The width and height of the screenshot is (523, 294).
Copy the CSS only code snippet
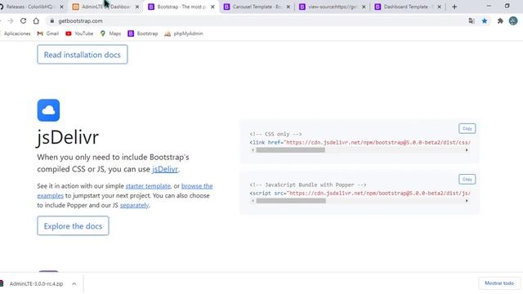pyautogui.click(x=467, y=128)
